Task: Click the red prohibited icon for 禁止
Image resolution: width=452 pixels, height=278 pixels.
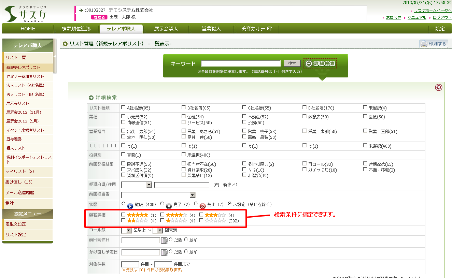Action: (x=202, y=206)
